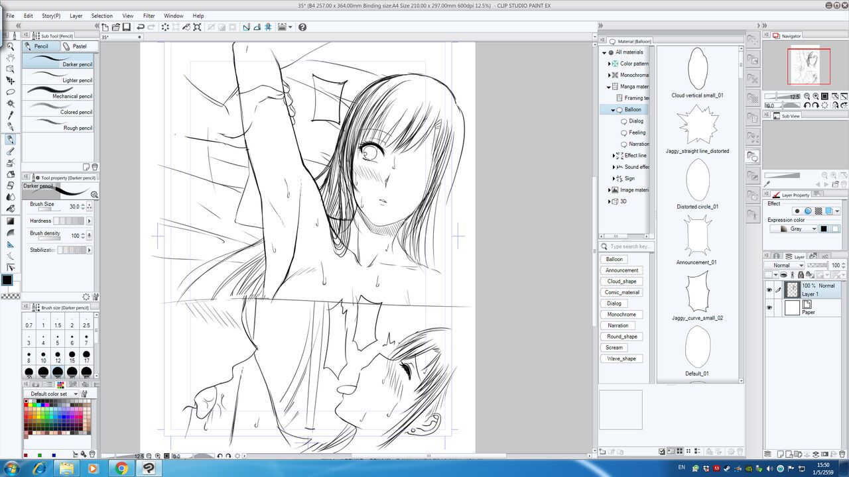Select the Hand move tool in toolbox

click(x=10, y=58)
